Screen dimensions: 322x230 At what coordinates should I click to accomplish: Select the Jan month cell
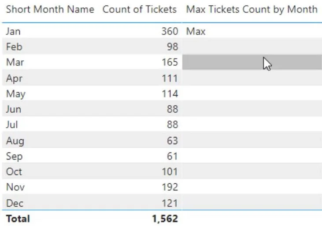pos(13,31)
